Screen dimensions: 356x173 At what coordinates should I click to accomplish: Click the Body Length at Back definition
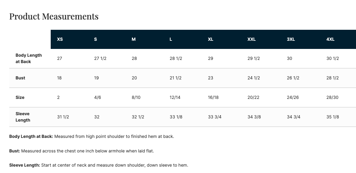91,136
